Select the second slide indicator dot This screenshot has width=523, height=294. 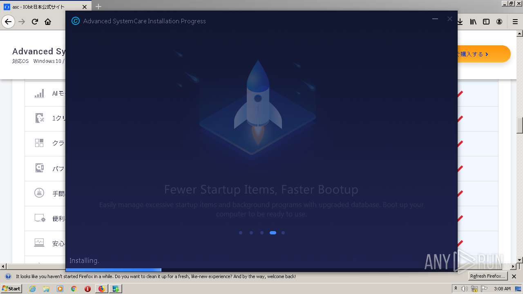(x=251, y=233)
